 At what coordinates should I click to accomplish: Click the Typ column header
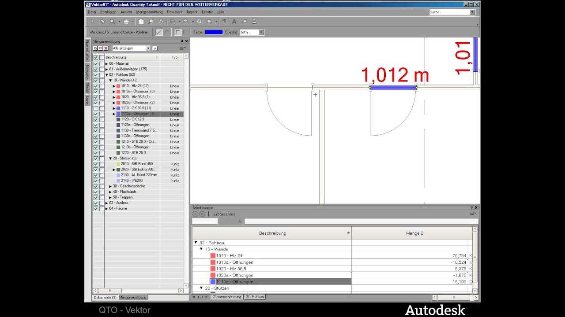tap(174, 57)
